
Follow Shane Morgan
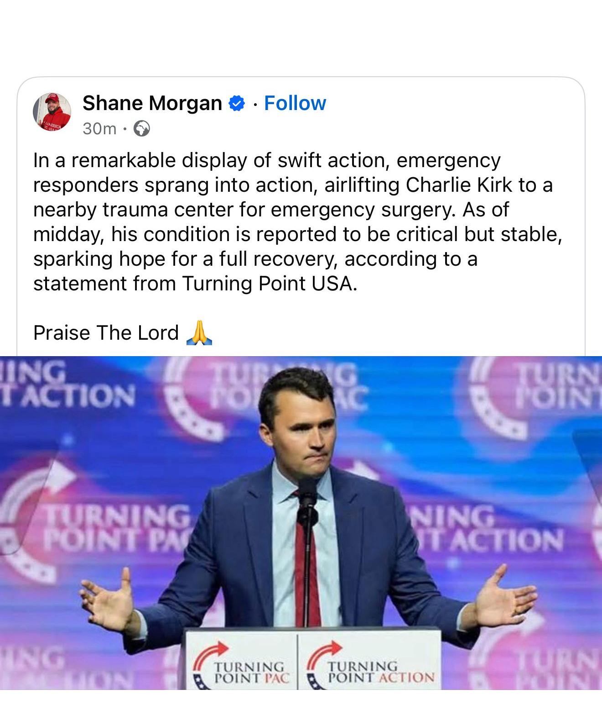tap(295, 103)
